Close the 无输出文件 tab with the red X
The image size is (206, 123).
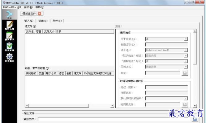coord(40,14)
